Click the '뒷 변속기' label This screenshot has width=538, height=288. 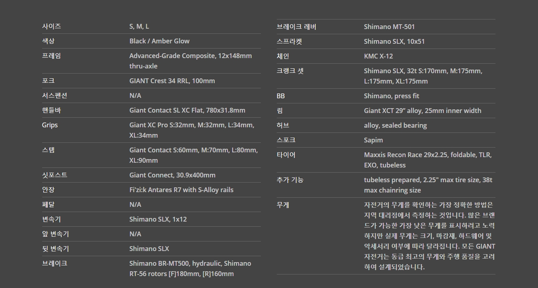point(55,249)
